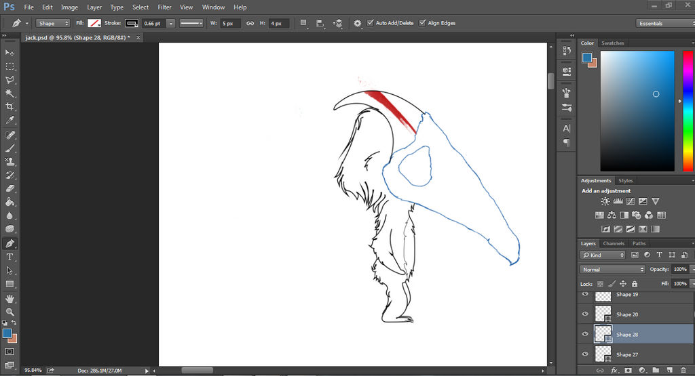
Task: Open the stroke color swatch
Action: 132,24
